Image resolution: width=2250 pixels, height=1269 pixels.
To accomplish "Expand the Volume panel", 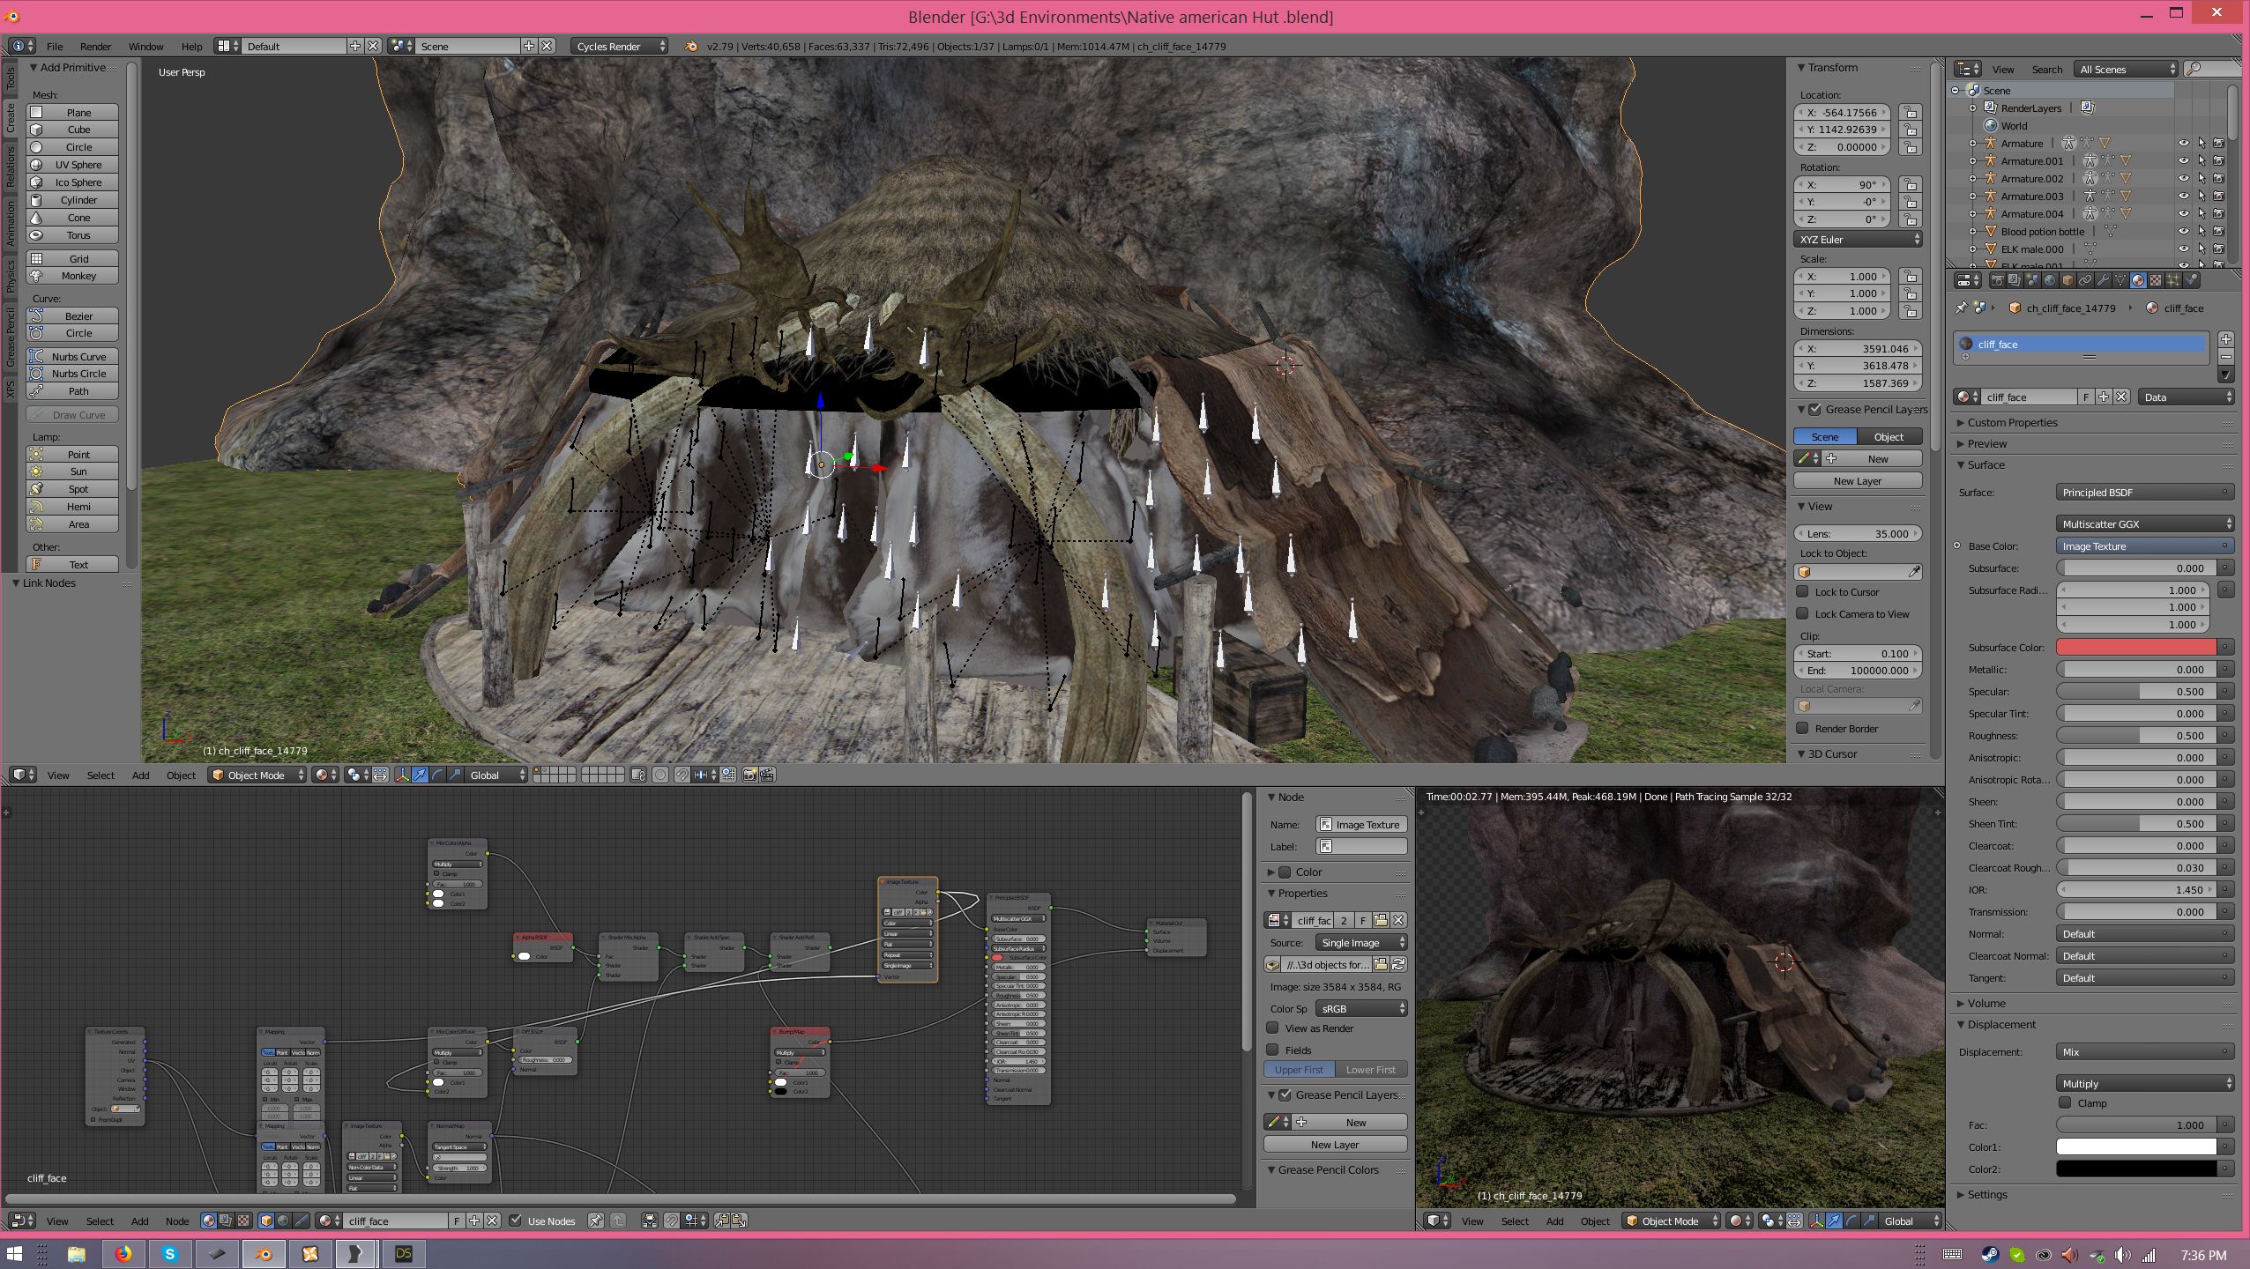I will [x=1986, y=1003].
